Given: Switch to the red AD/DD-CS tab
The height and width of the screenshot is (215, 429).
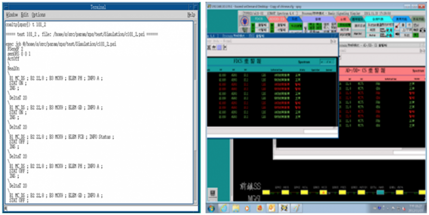Looking at the screenshot, I should pyautogui.click(x=276, y=18).
